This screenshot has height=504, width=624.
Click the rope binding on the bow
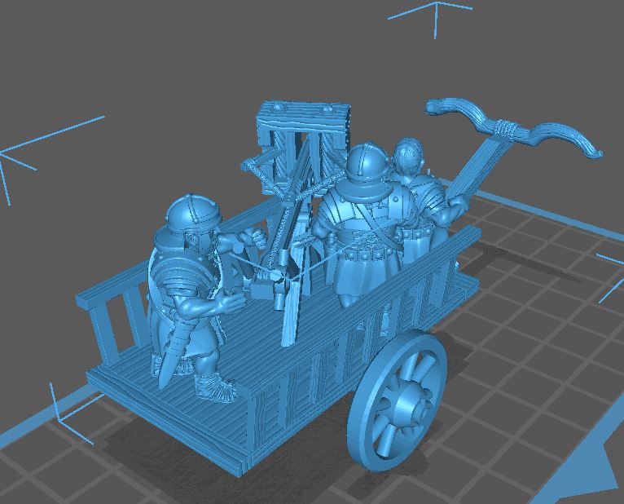[505, 129]
